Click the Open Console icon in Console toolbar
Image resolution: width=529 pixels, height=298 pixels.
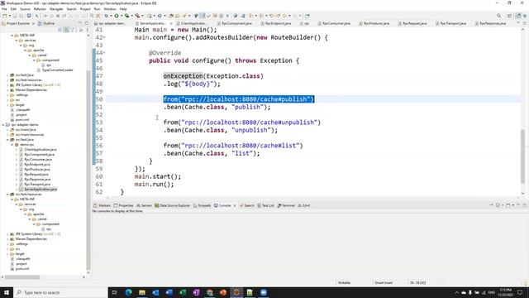click(x=508, y=205)
